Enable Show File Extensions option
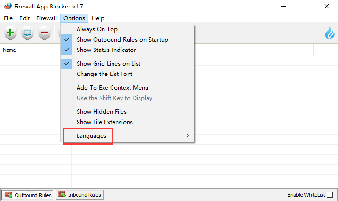Image resolution: width=338 pixels, height=201 pixels. pos(127,122)
